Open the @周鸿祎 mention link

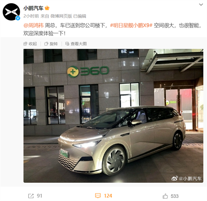33,25
